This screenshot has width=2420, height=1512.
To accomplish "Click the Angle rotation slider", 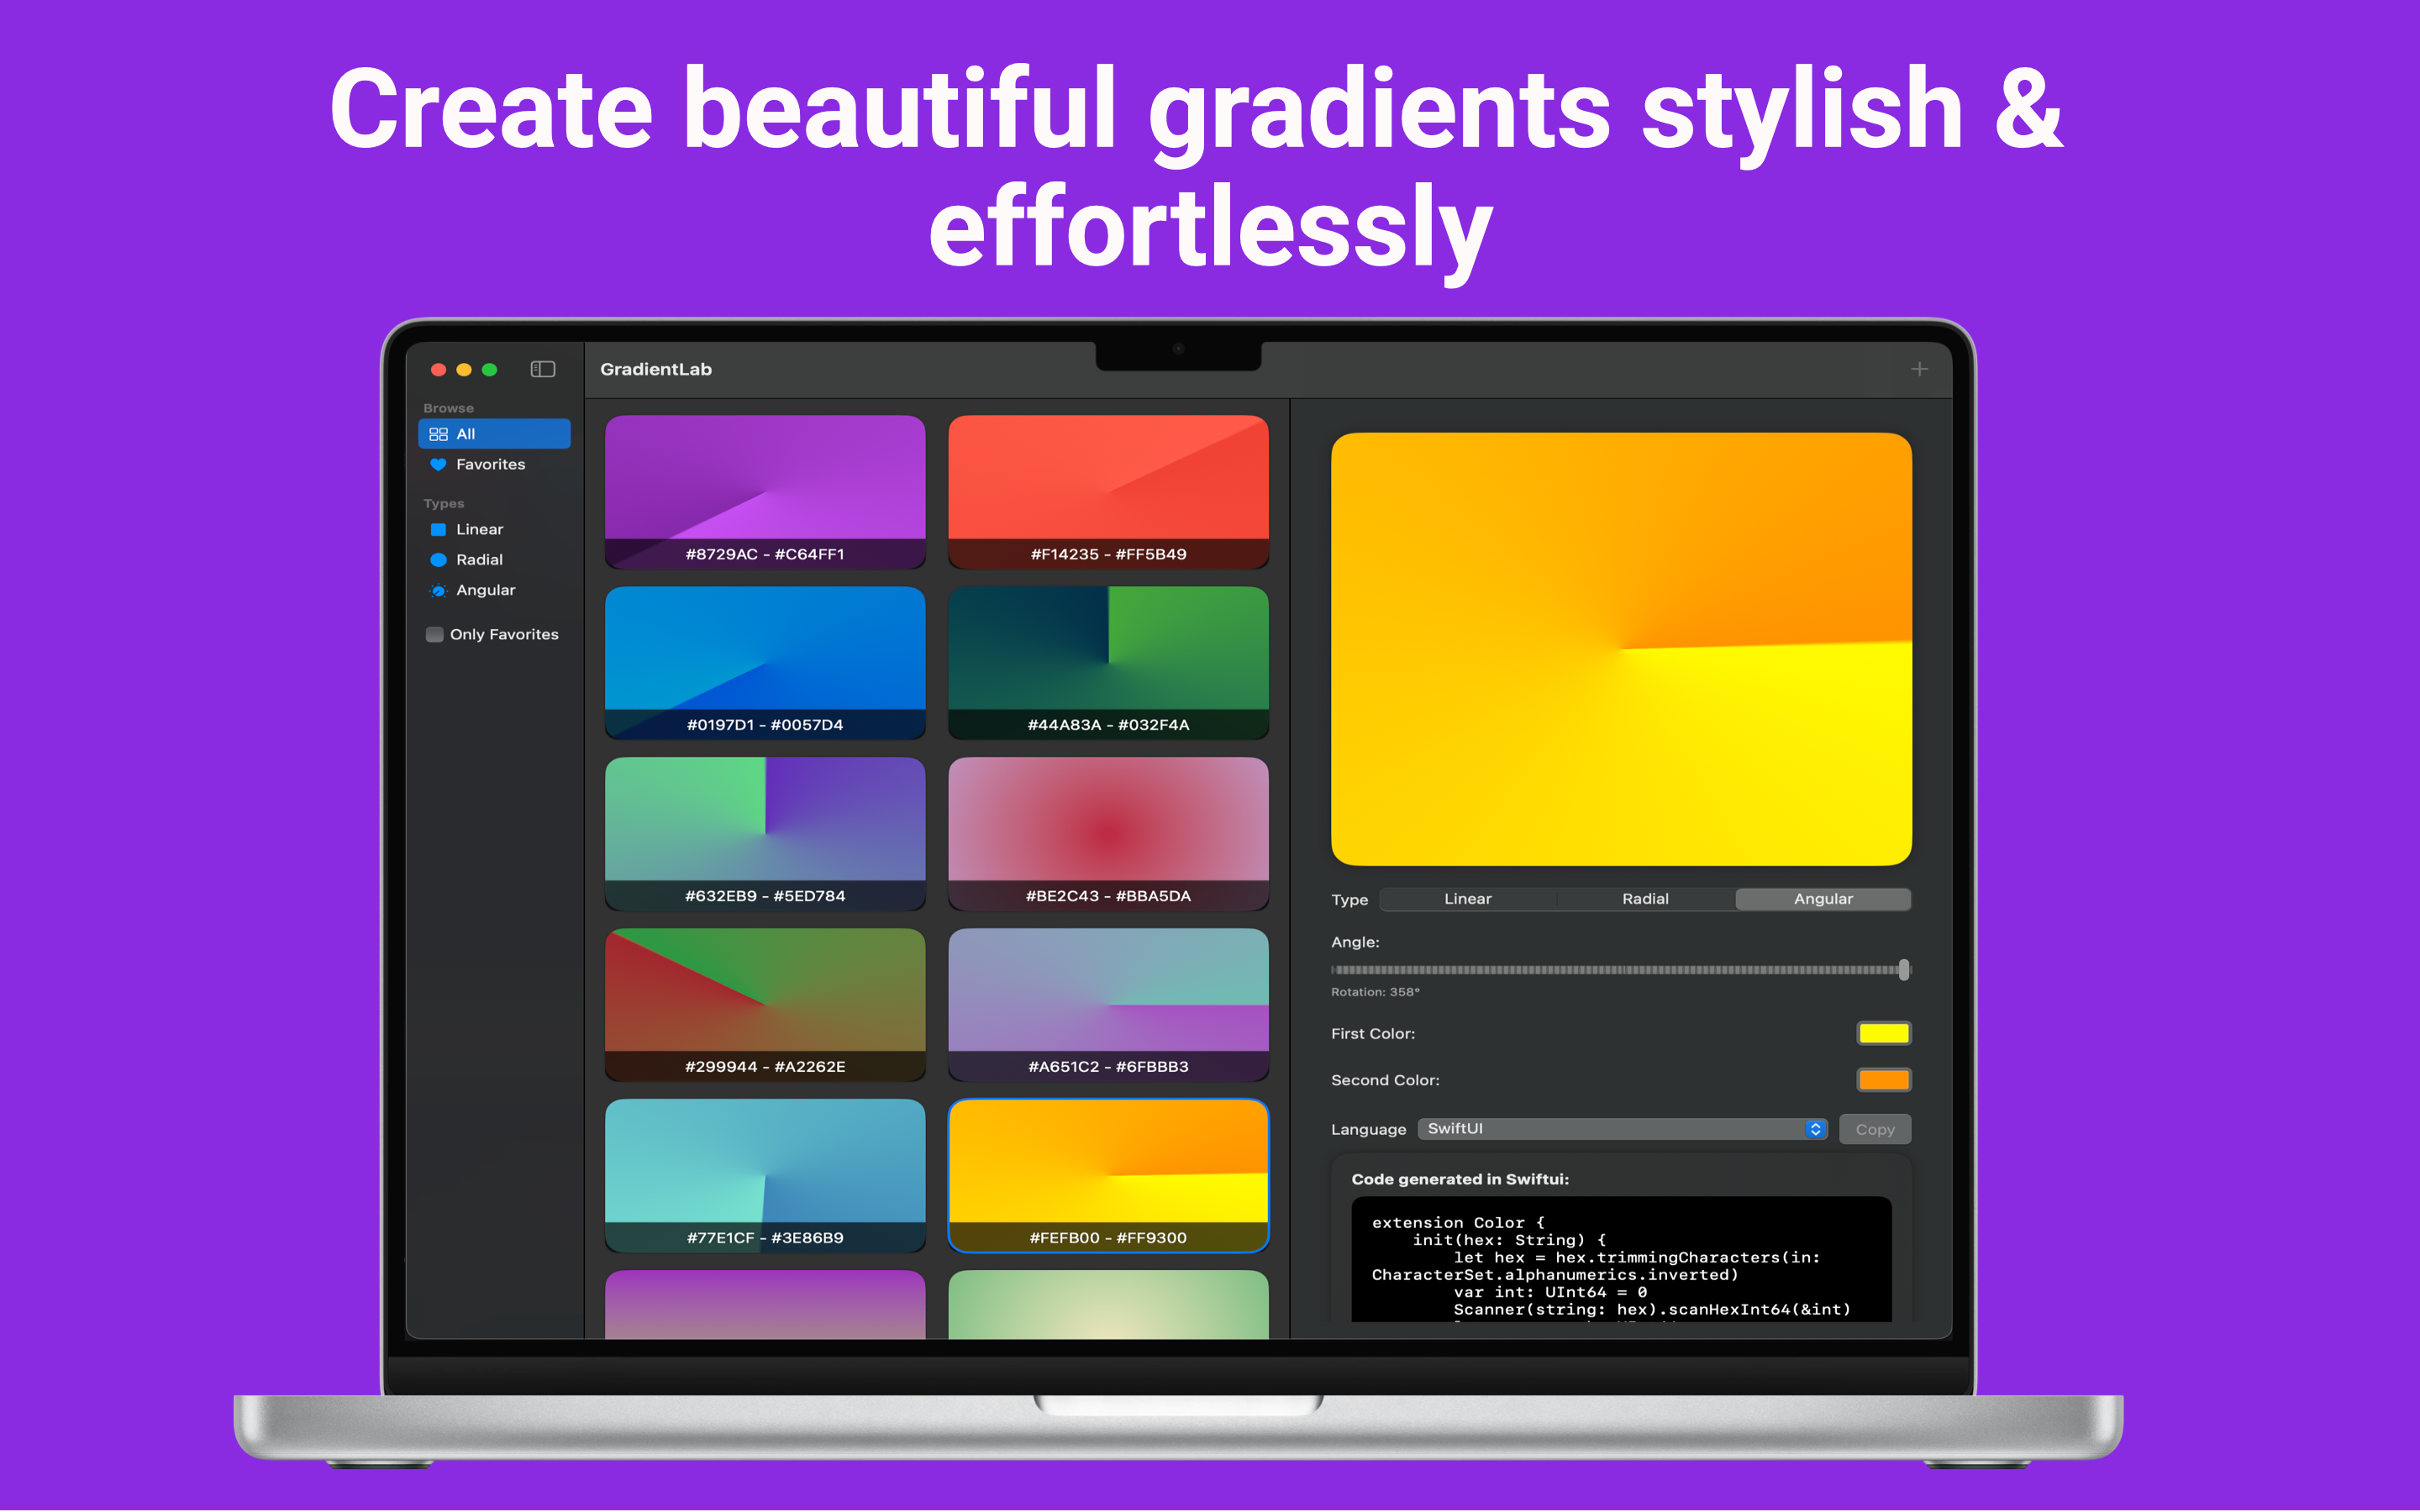I will click(1620, 969).
